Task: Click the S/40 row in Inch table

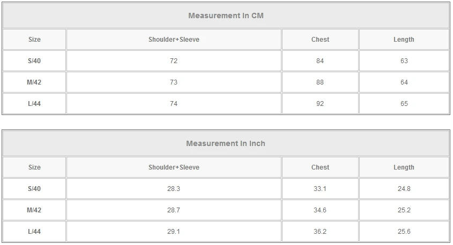Action: [34, 189]
